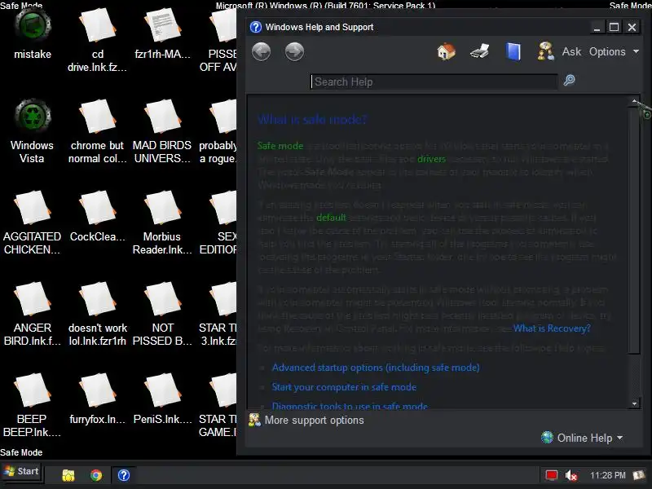Select the ANGER BIRD.lnk file
Viewport: 652px width, 489px height.
[x=32, y=314]
